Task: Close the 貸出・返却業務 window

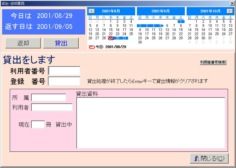Action: pyautogui.click(x=232, y=3)
